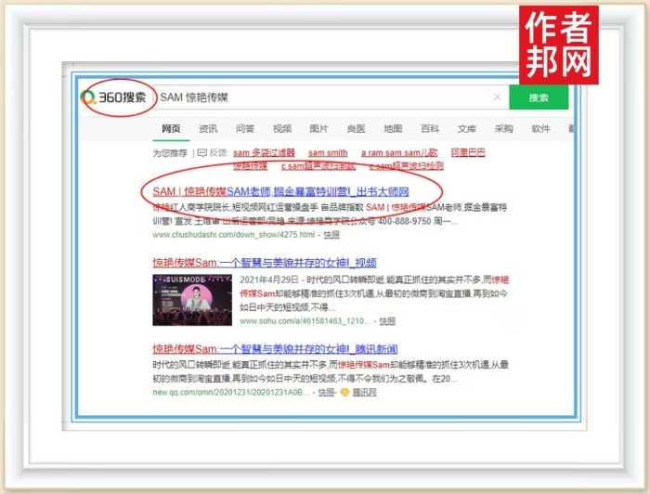Open the 问答 tab
Viewport: 650px width, 494px height.
pos(245,129)
